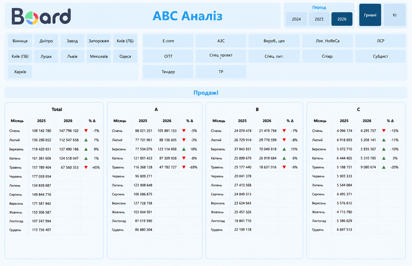Switch units to Кг
This screenshot has height=266, width=412.
click(395, 15)
